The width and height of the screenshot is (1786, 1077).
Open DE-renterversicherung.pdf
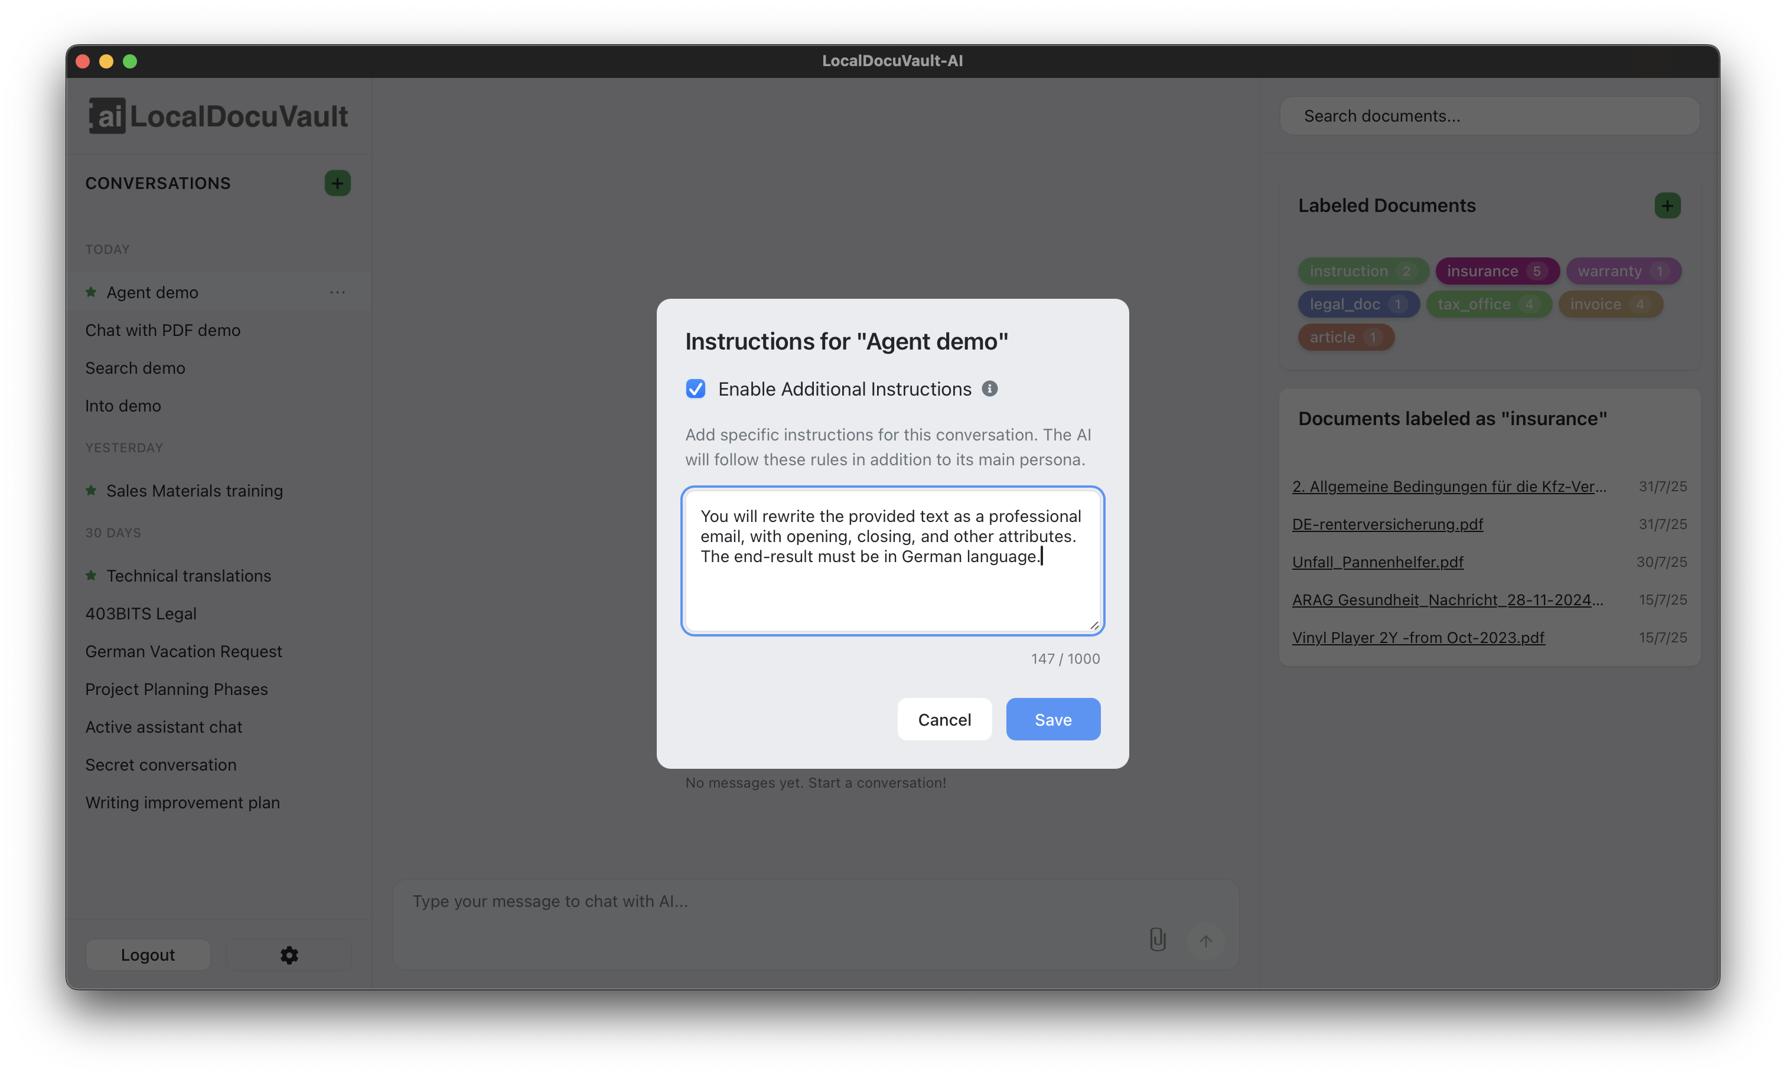coord(1387,524)
